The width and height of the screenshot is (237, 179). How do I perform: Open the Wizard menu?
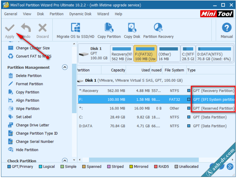pos(103,14)
